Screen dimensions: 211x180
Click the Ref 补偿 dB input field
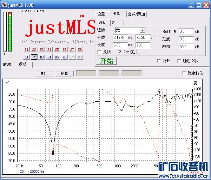(x=186, y=32)
